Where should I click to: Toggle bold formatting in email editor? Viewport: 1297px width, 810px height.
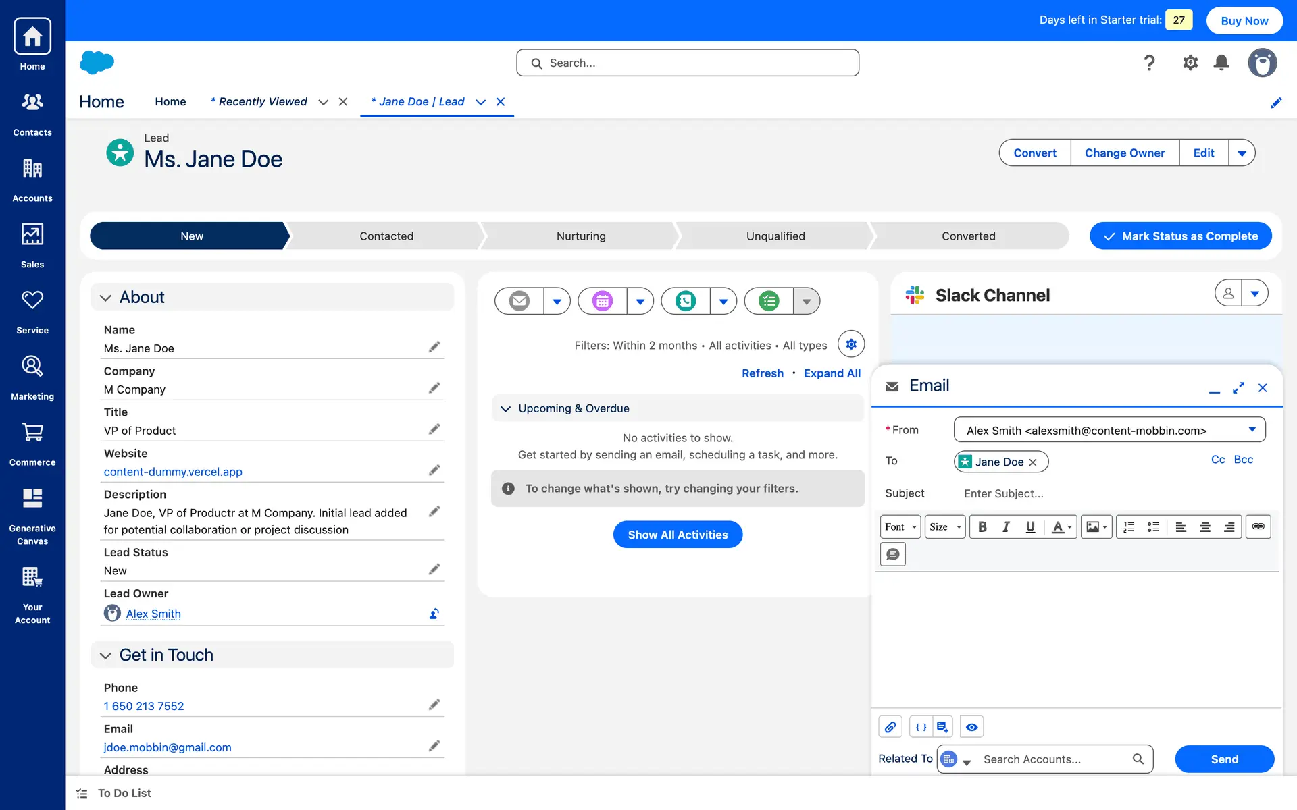pyautogui.click(x=982, y=527)
